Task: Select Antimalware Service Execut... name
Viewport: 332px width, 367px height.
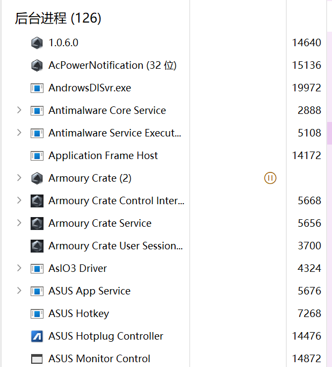Action: 115,133
